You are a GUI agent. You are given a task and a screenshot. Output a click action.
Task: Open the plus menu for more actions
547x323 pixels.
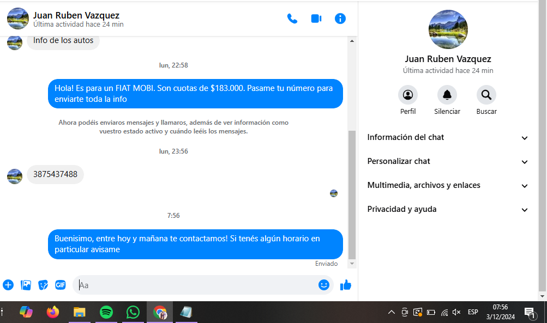pos(8,285)
